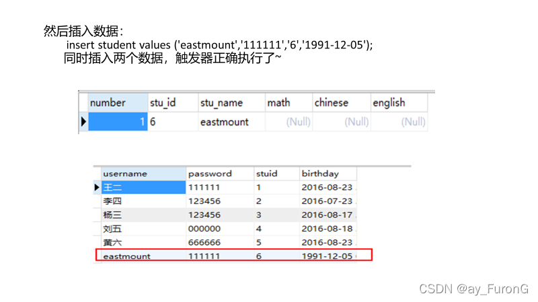538x302 pixels.
Task: Click the math column header
Action: tap(289, 103)
